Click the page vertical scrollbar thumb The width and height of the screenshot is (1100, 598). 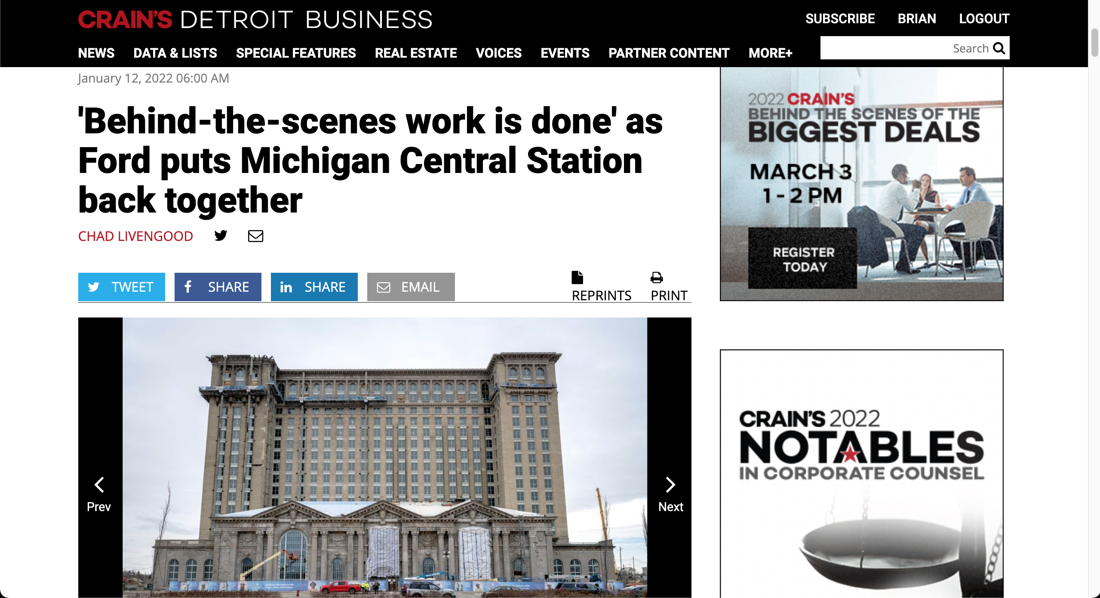click(x=1095, y=43)
